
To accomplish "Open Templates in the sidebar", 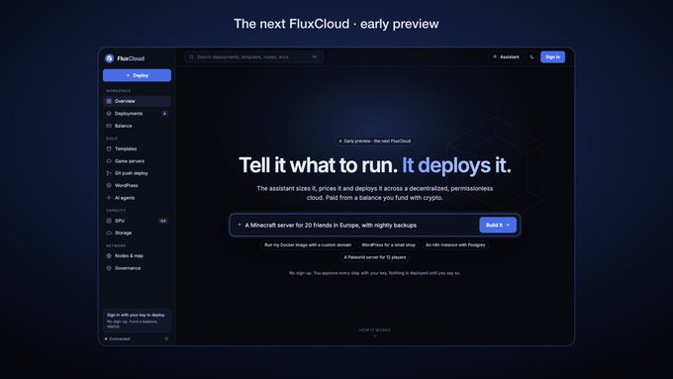I will (x=137, y=148).
